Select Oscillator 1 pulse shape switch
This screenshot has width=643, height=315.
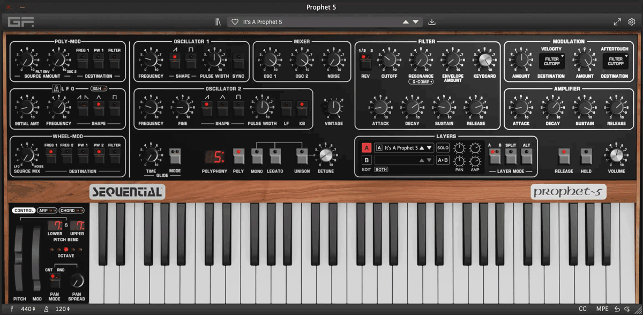[x=190, y=61]
